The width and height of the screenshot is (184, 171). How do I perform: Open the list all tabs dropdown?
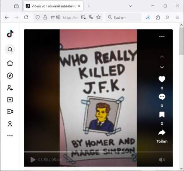coord(130,6)
